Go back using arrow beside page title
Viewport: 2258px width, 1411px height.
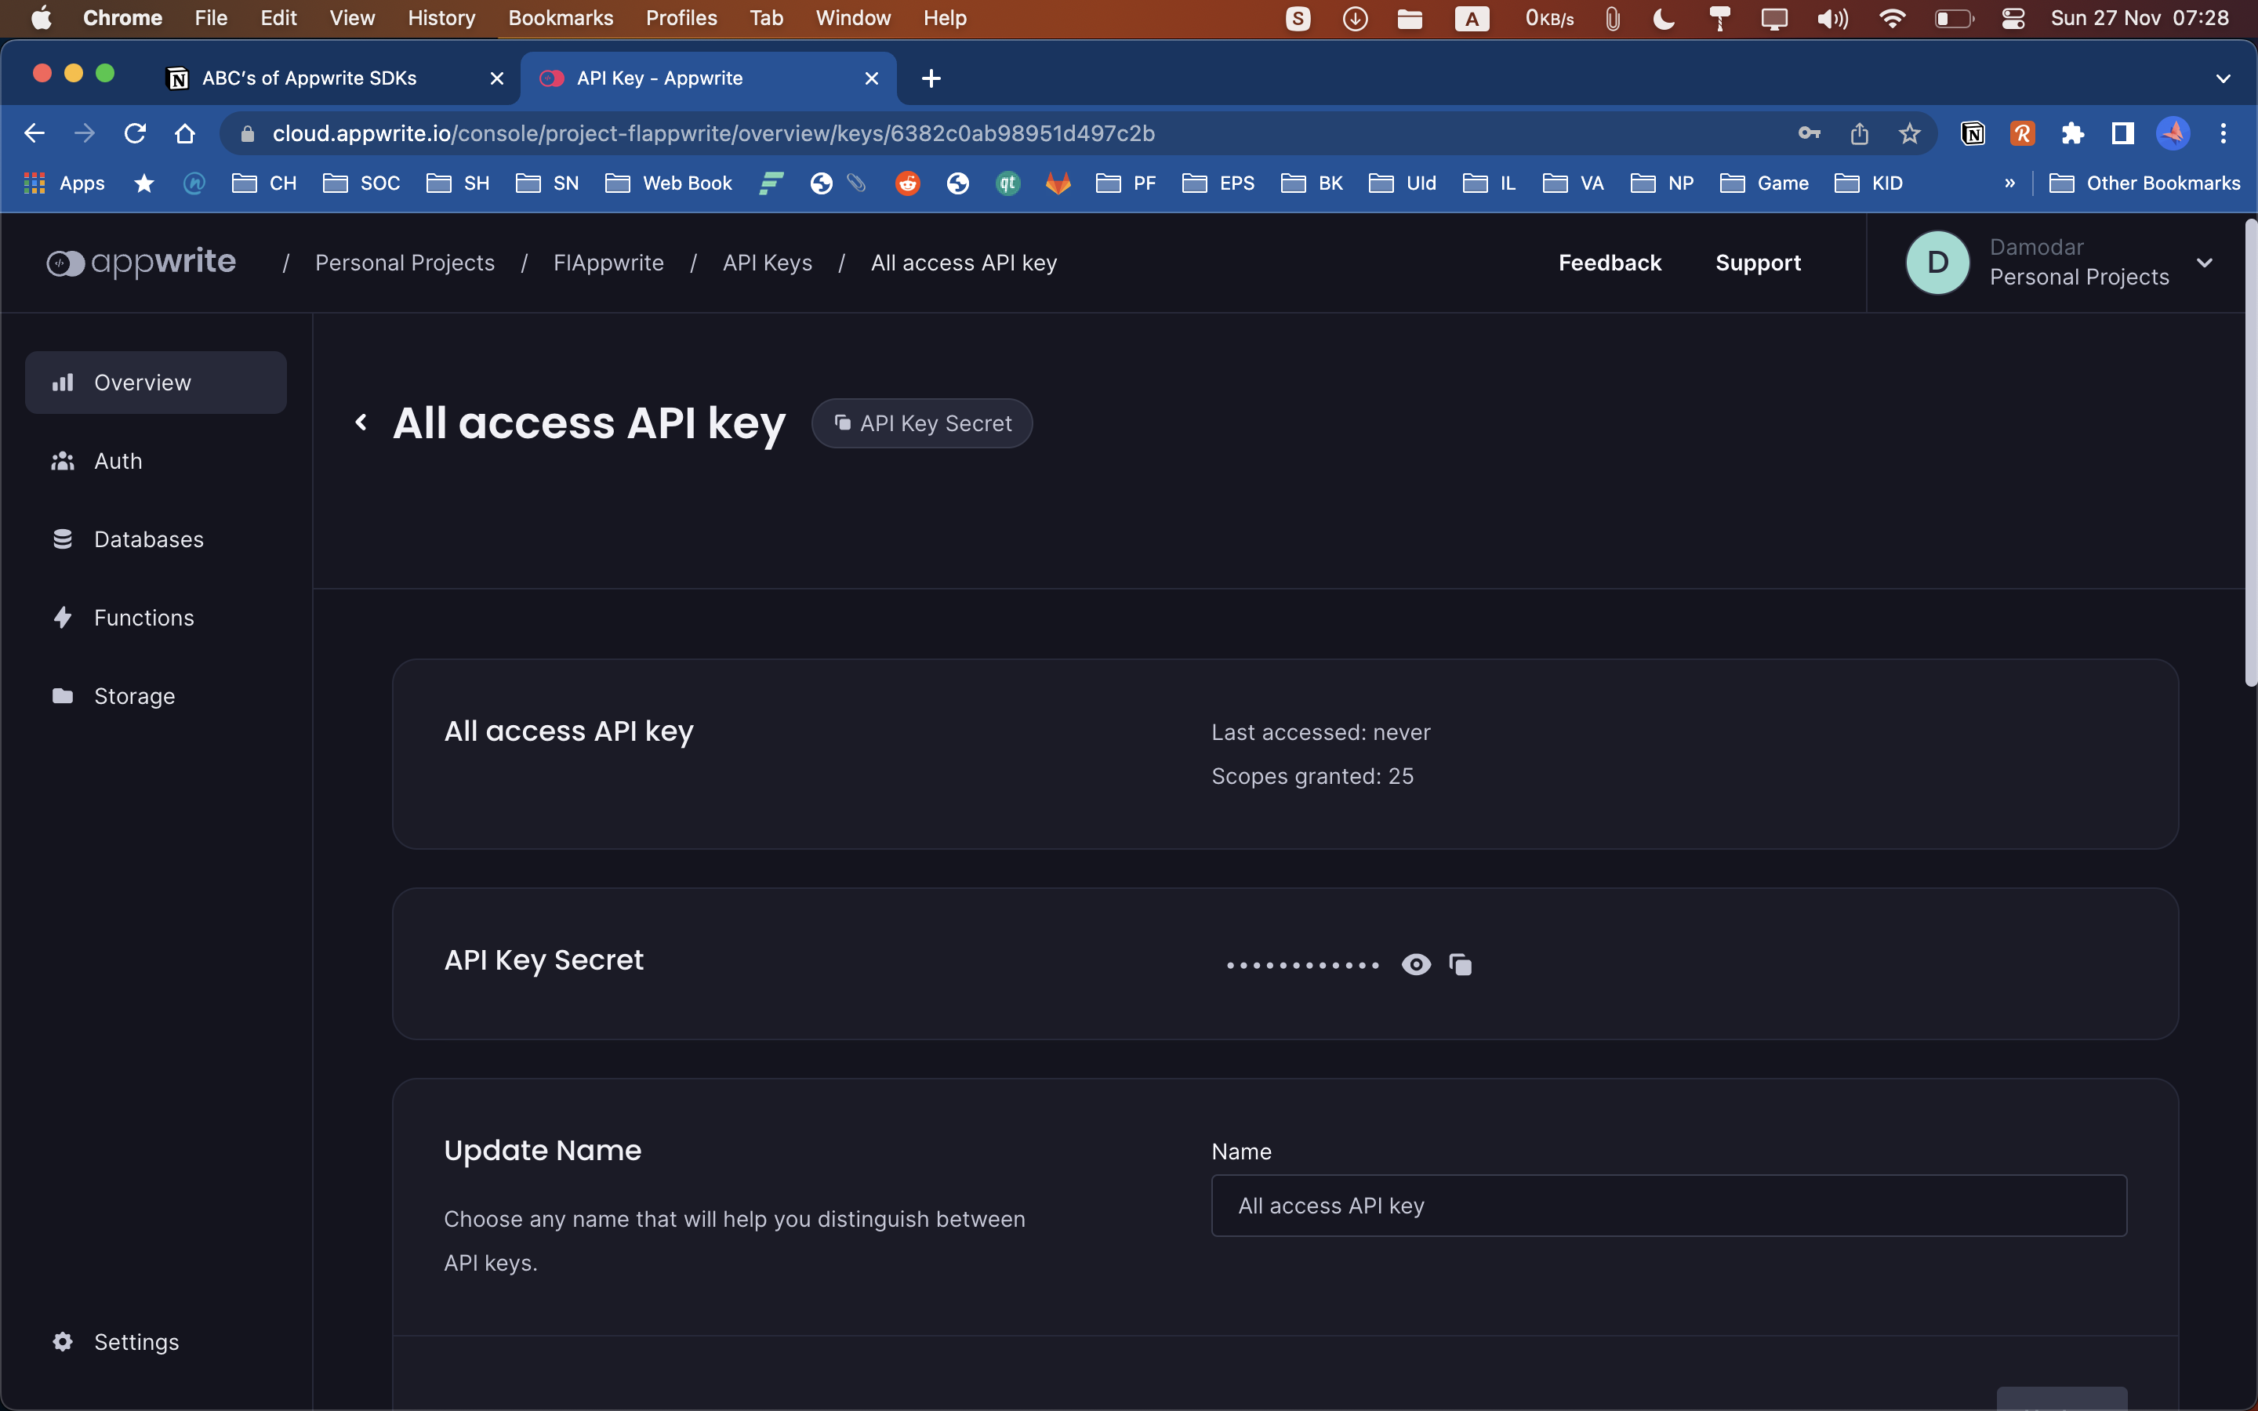(361, 423)
